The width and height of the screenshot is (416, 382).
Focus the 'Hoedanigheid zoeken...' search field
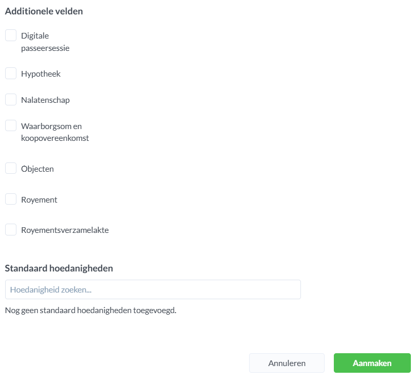153,289
